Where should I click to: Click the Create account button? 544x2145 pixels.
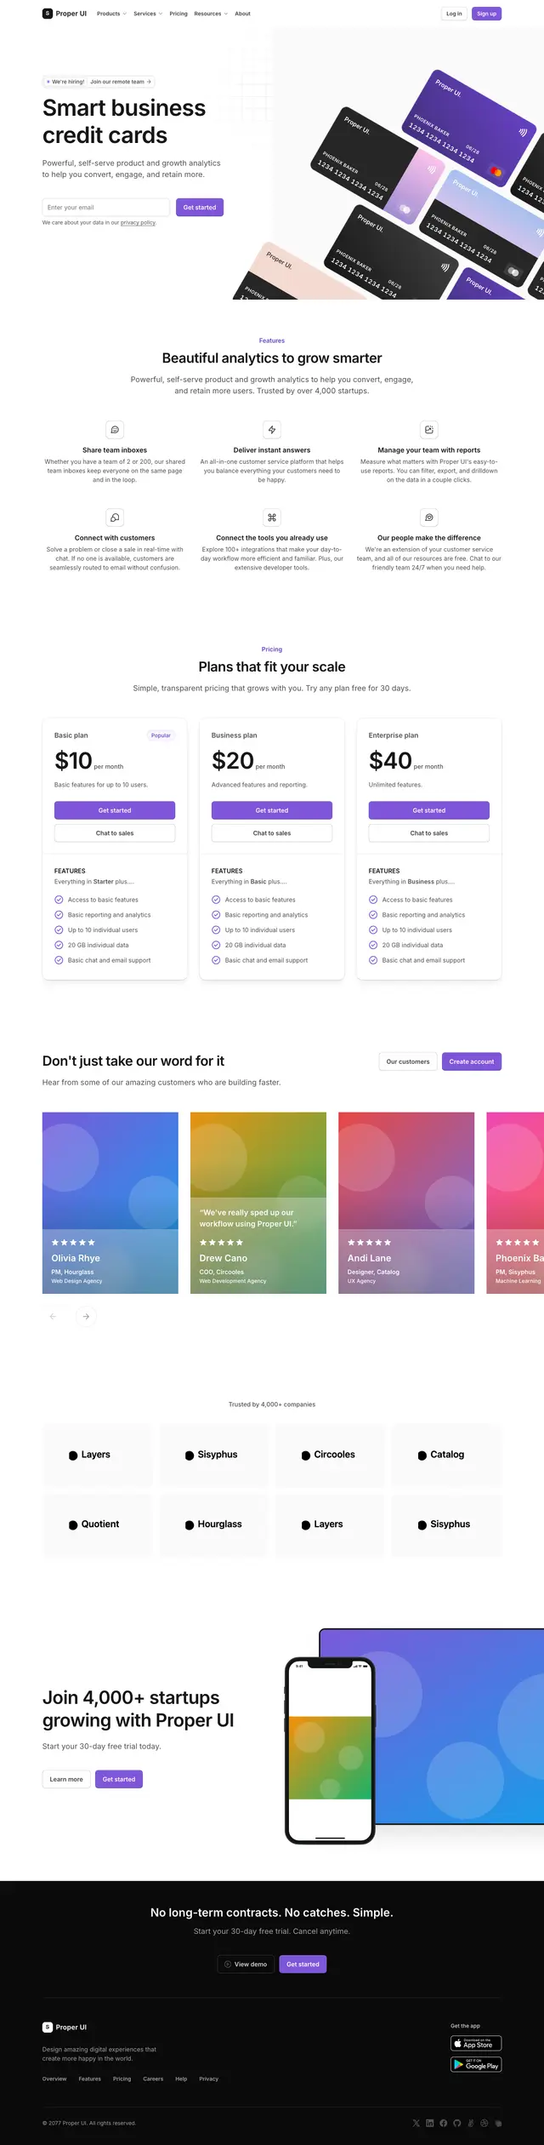[471, 1061]
